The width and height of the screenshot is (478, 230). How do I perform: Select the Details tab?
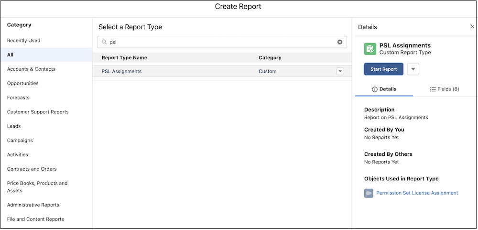(x=384, y=89)
